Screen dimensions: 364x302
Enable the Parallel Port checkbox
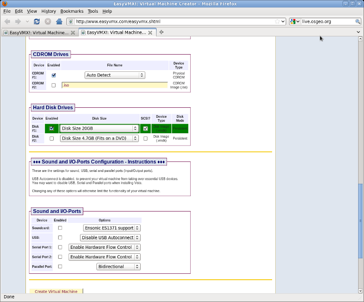[60, 267]
